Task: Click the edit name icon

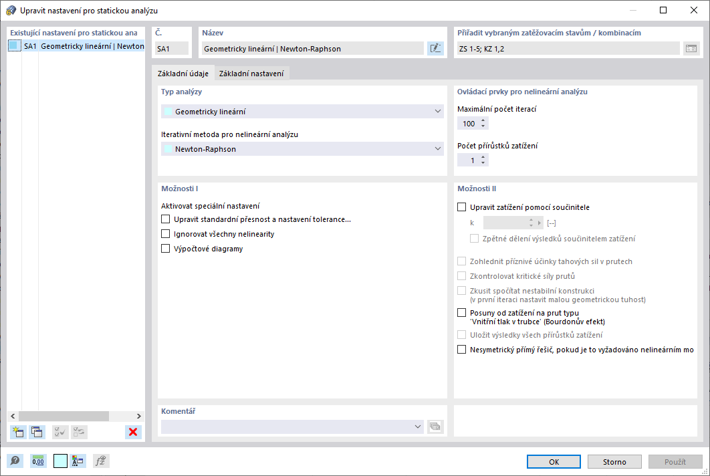Action: pos(435,48)
